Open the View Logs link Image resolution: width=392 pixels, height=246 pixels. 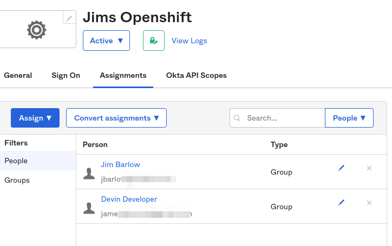190,41
